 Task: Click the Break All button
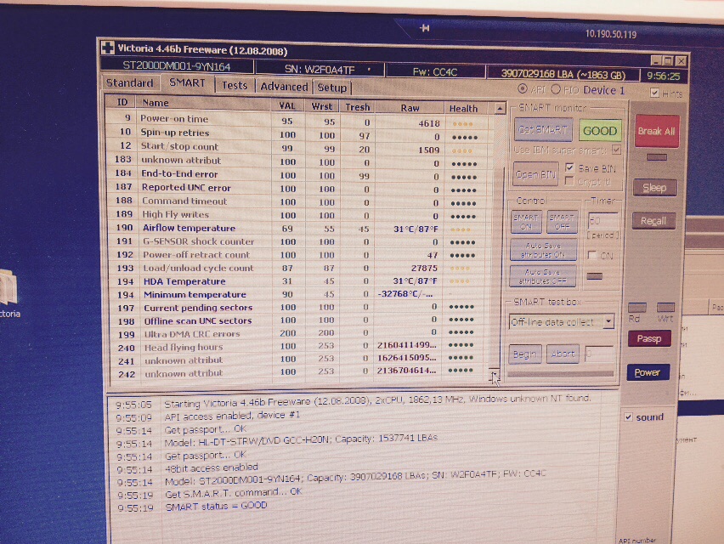pos(657,131)
